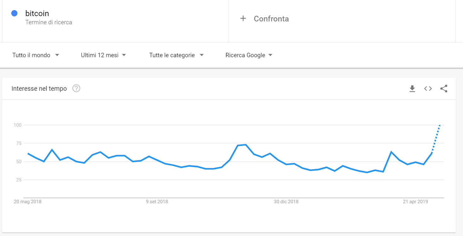The image size is (463, 236).
Task: Select the dotted forecast peak at 100
Action: (440, 125)
